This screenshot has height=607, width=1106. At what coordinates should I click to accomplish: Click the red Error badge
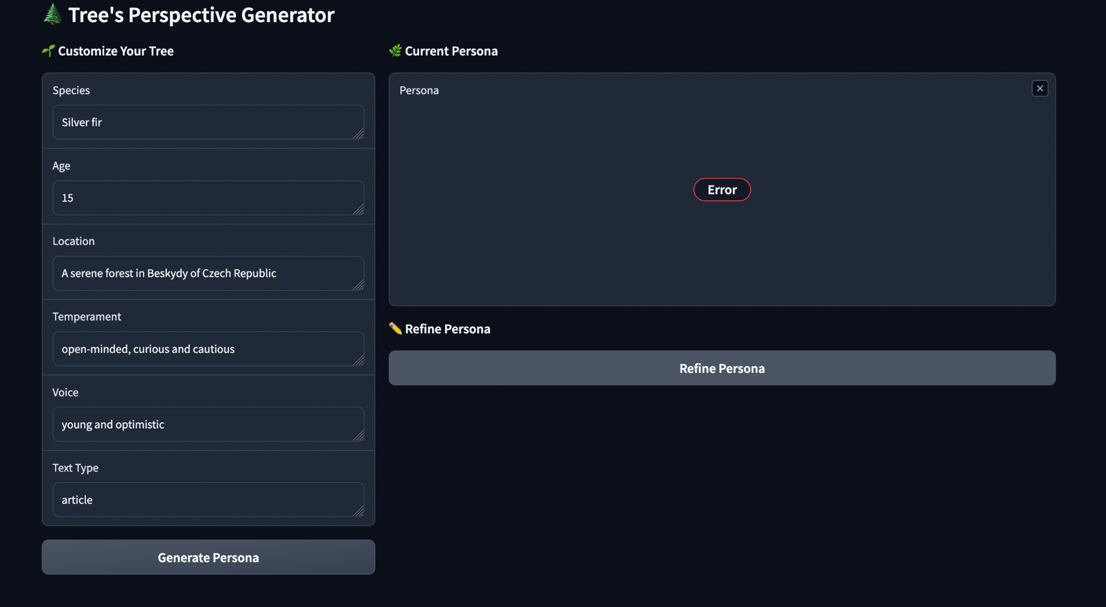(x=722, y=189)
